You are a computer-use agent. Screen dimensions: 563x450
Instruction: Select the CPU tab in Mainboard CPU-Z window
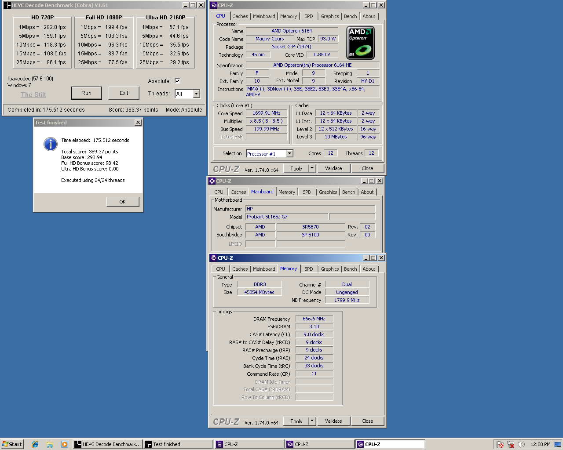tap(219, 192)
